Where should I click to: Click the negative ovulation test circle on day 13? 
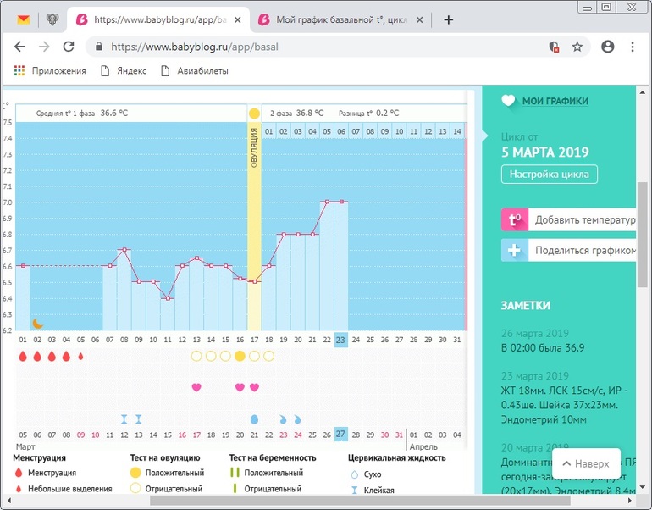tap(196, 357)
